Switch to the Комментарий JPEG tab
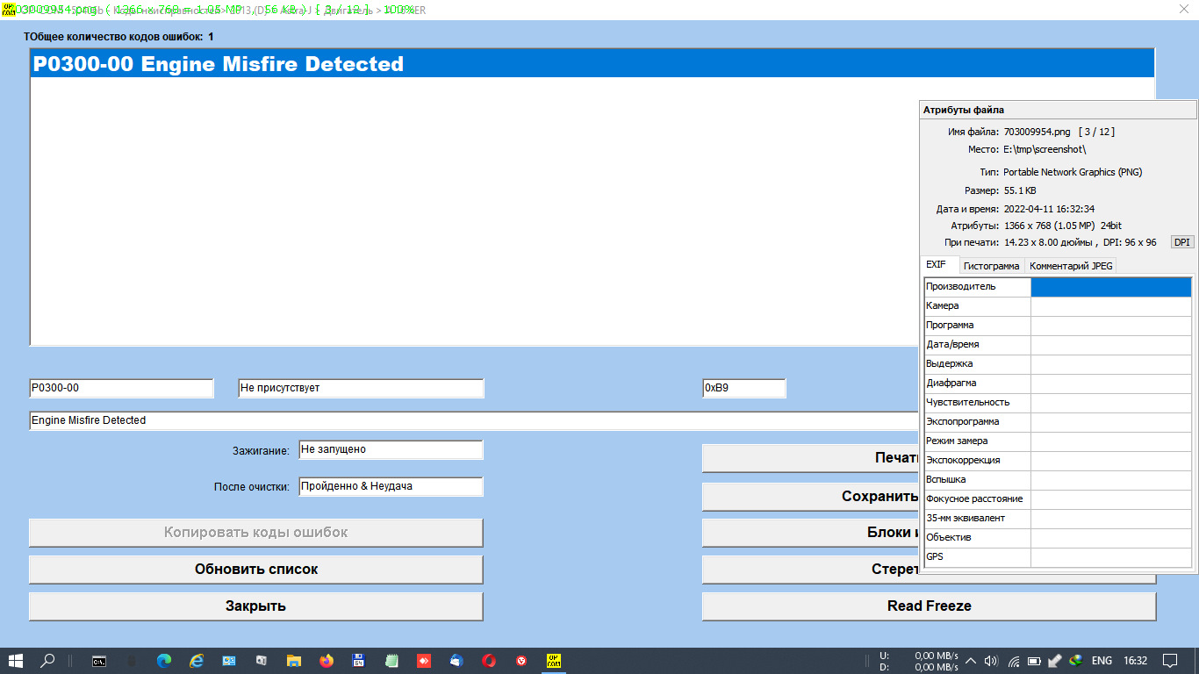 1071,265
